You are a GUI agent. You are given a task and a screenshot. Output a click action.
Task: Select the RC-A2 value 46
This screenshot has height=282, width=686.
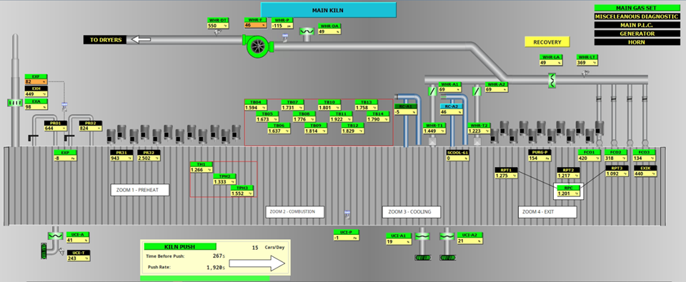[x=451, y=112]
